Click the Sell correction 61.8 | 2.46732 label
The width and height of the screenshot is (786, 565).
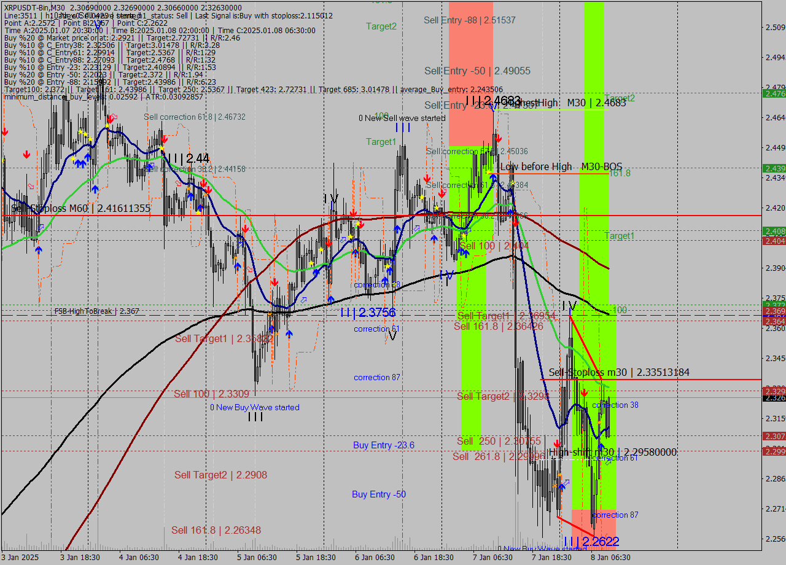coord(195,117)
